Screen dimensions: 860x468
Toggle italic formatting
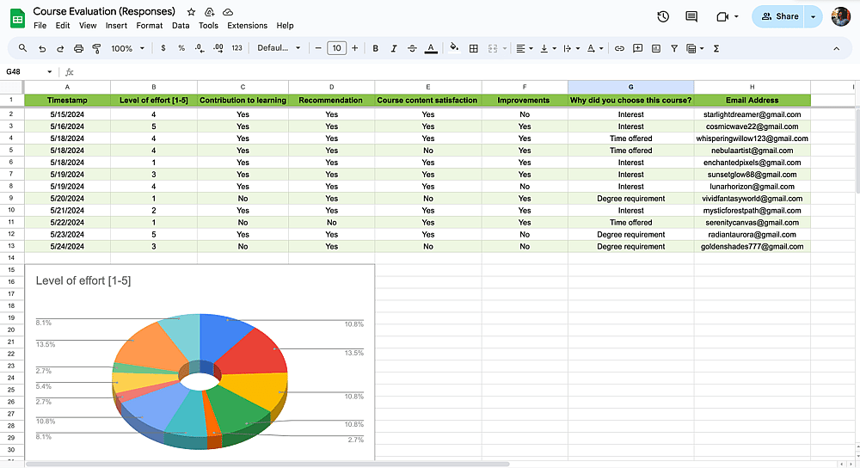tap(394, 48)
